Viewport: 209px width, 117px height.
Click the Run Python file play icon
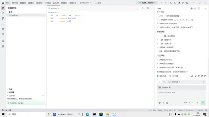click(142, 8)
